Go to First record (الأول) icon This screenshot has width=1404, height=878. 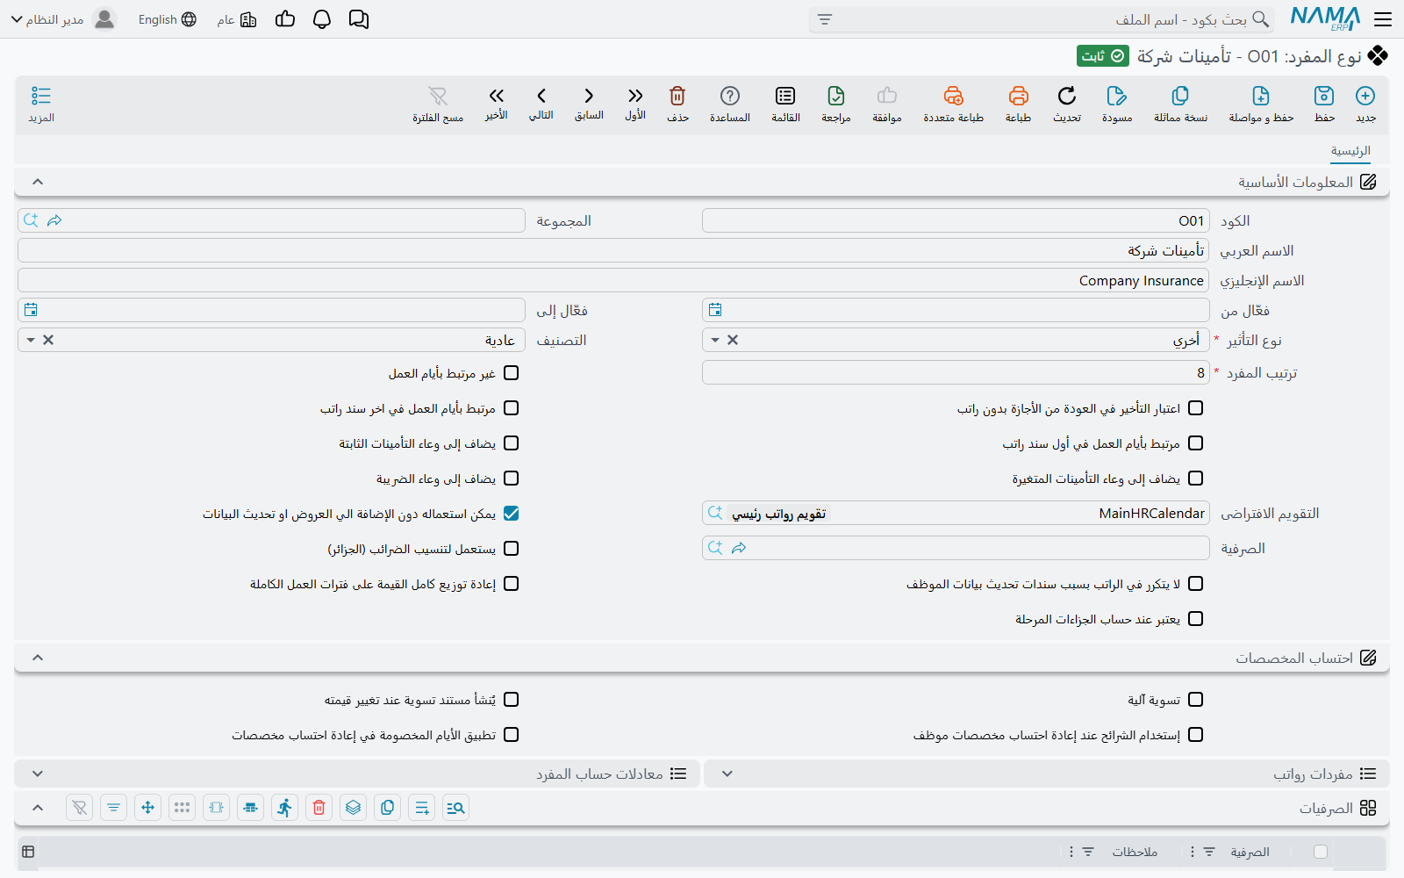(x=635, y=96)
